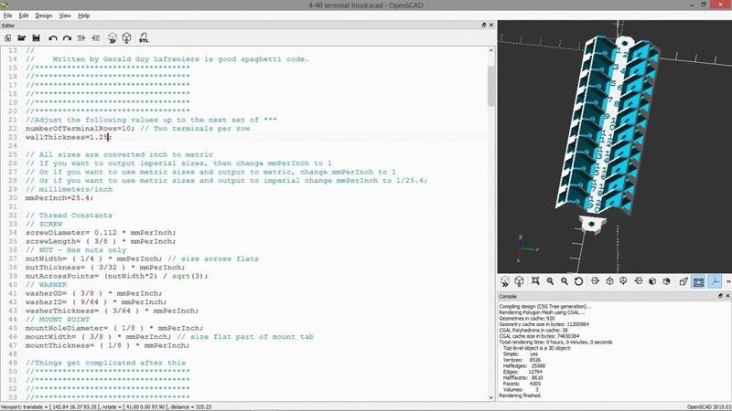Switch to the Right view

pos(595,281)
